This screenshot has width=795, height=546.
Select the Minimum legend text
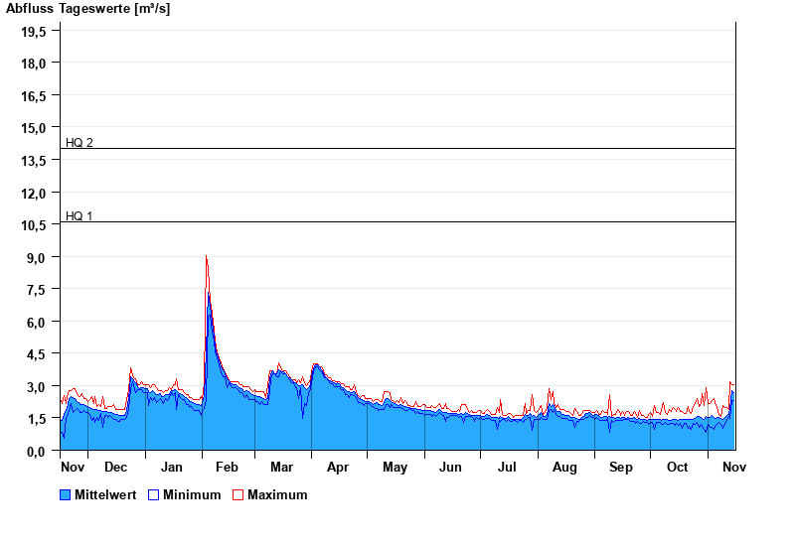(x=192, y=494)
